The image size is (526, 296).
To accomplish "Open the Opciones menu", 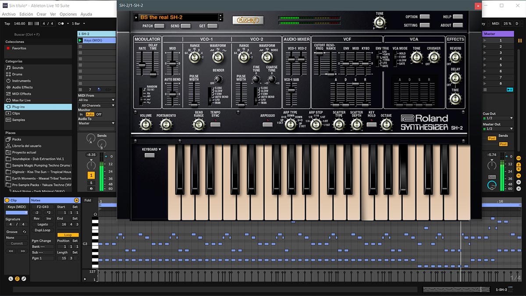I will click(x=68, y=14).
